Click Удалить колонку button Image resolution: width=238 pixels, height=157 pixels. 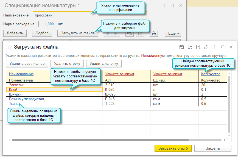tap(104, 64)
